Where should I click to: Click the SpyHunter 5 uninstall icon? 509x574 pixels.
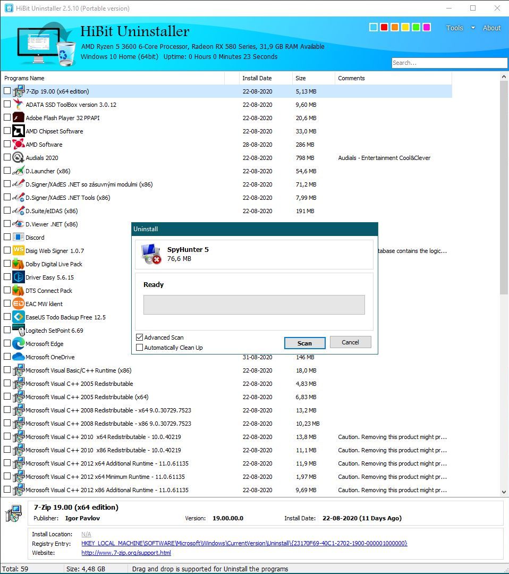point(151,254)
